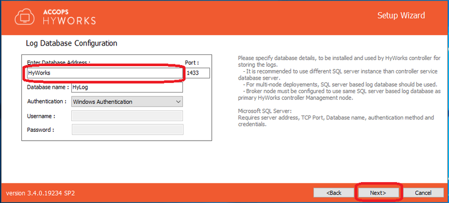The height and width of the screenshot is (203, 449).
Task: Click the Port field showing 1433
Action: coord(198,73)
